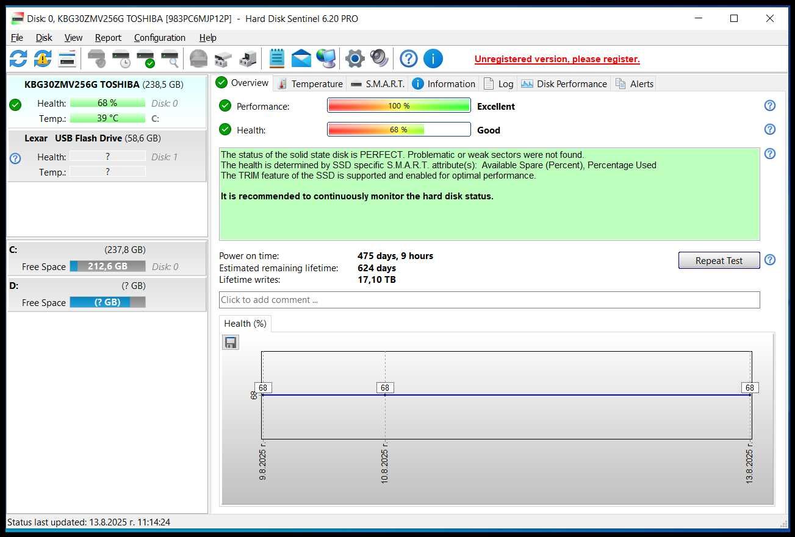The image size is (795, 537).
Task: Click the globe and monitor network icon
Action: (326, 59)
